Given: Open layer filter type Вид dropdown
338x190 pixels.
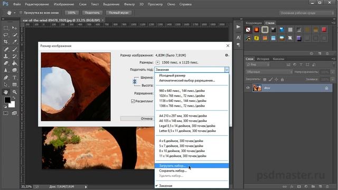Looking at the screenshot, I should (258, 64).
